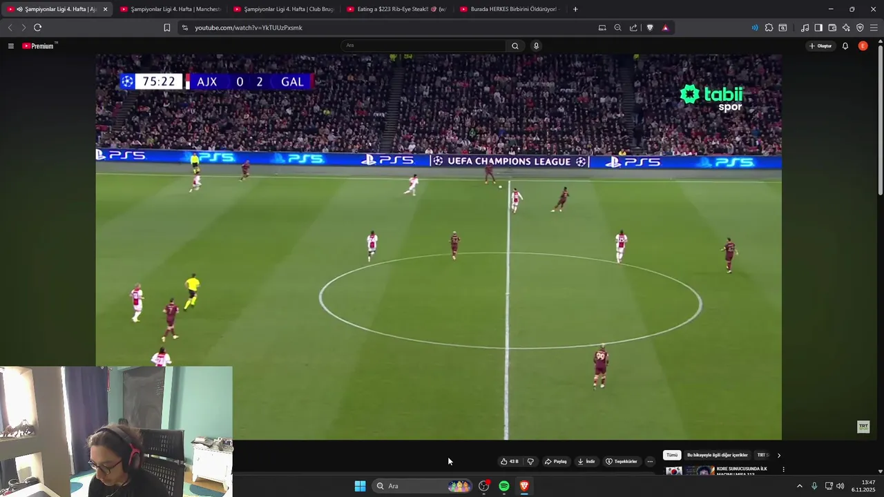This screenshot has height=497, width=884.
Task: Open the picture-in-picture icon in the address bar
Action: (602, 28)
